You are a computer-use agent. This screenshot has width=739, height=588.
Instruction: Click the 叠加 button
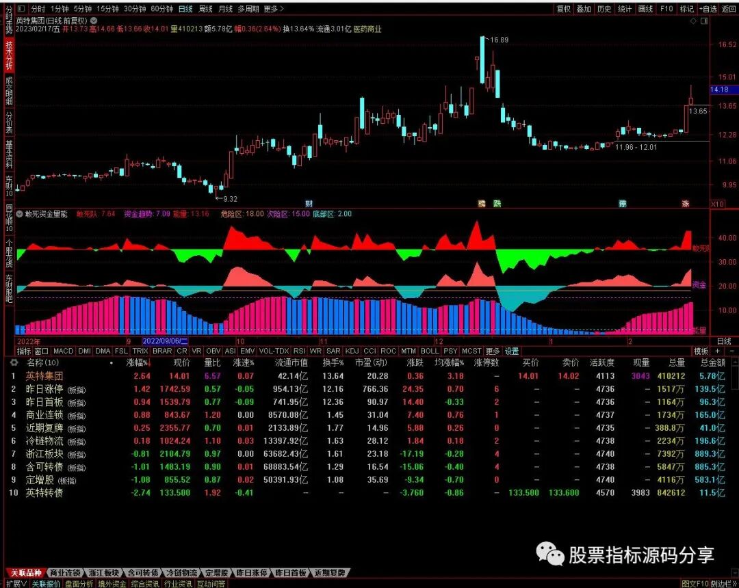click(x=584, y=9)
